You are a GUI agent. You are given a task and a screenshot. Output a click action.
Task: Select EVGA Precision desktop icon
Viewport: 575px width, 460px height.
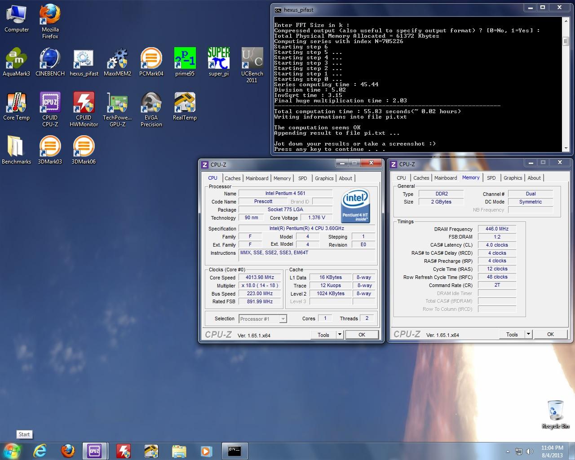click(151, 109)
